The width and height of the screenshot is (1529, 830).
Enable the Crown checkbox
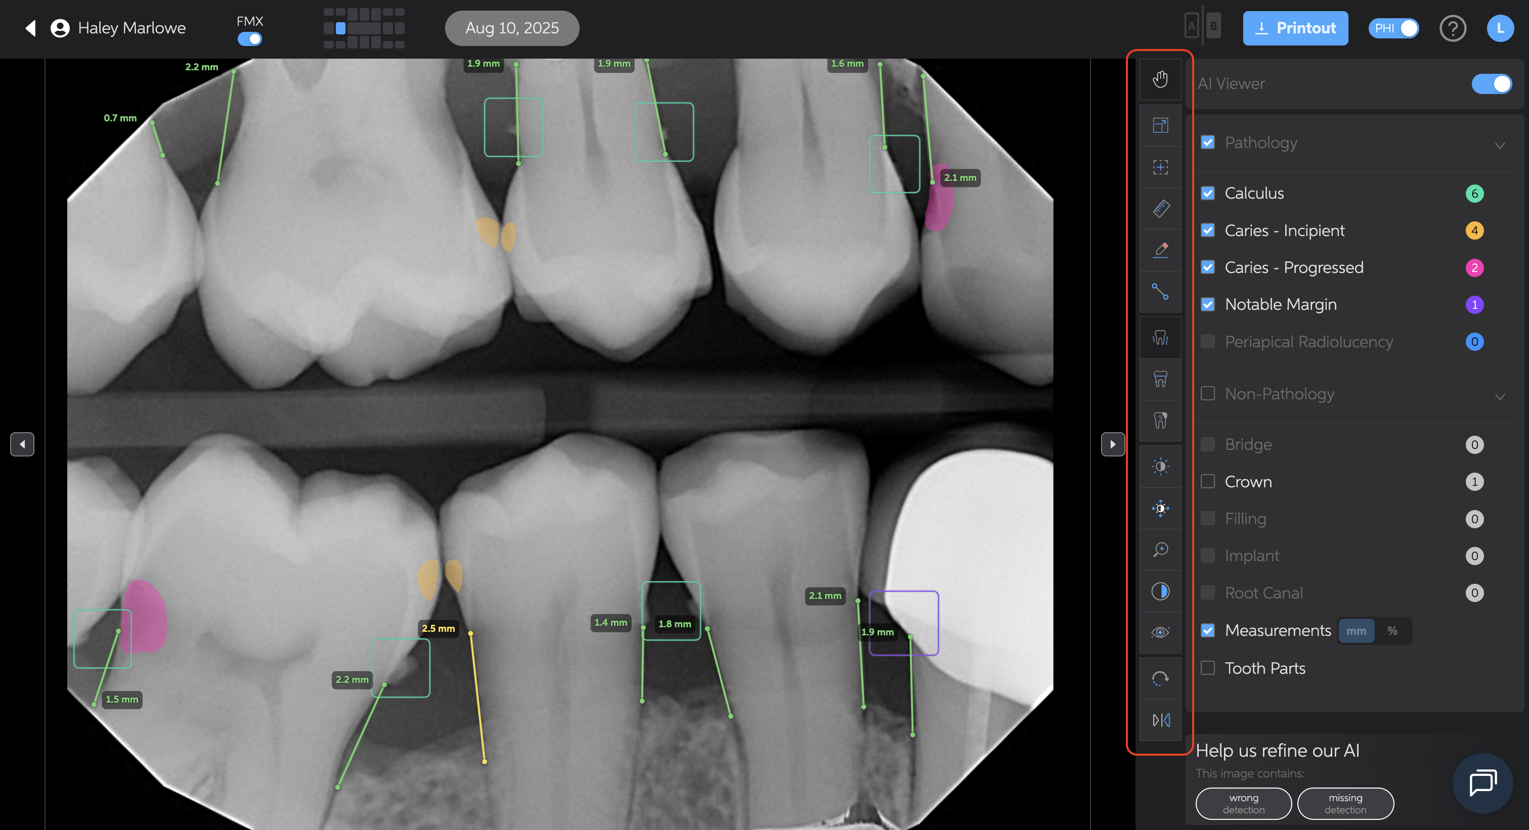point(1207,481)
